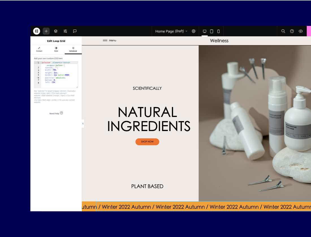This screenshot has height=237, width=311.
Task: Switch to tablet view mode
Action: click(x=211, y=31)
